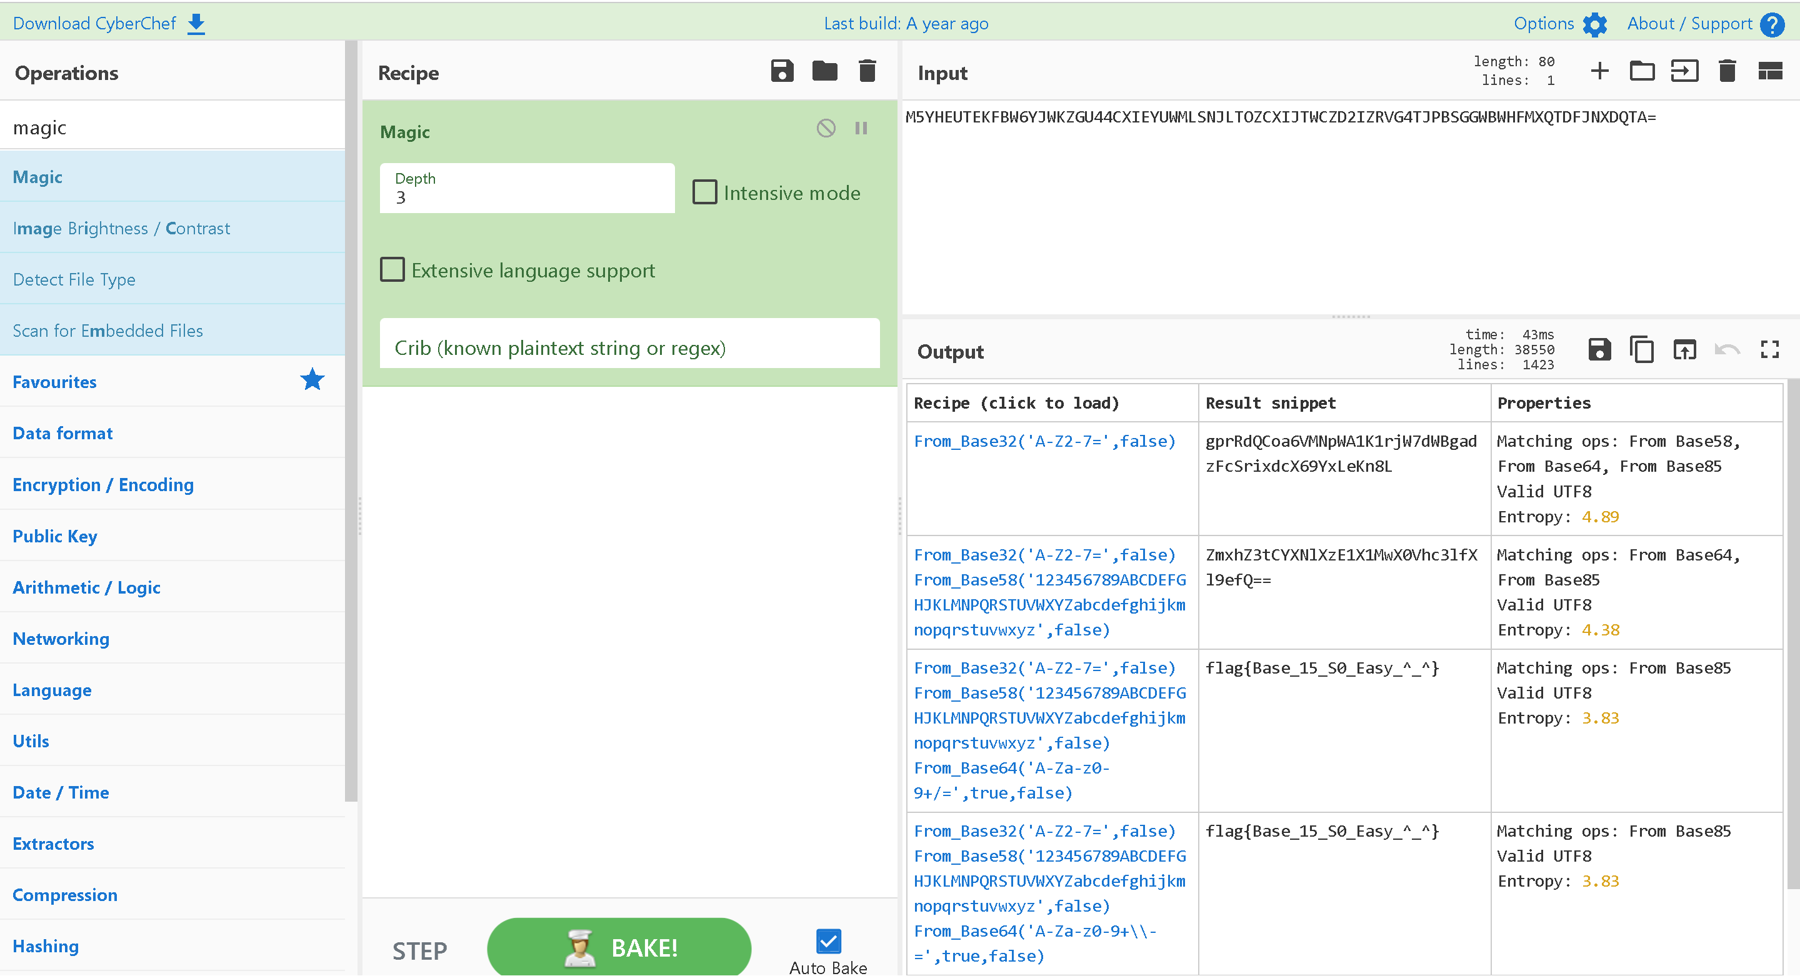Expand the Data format category
Viewport: 1800px width, 976px height.
(x=63, y=433)
